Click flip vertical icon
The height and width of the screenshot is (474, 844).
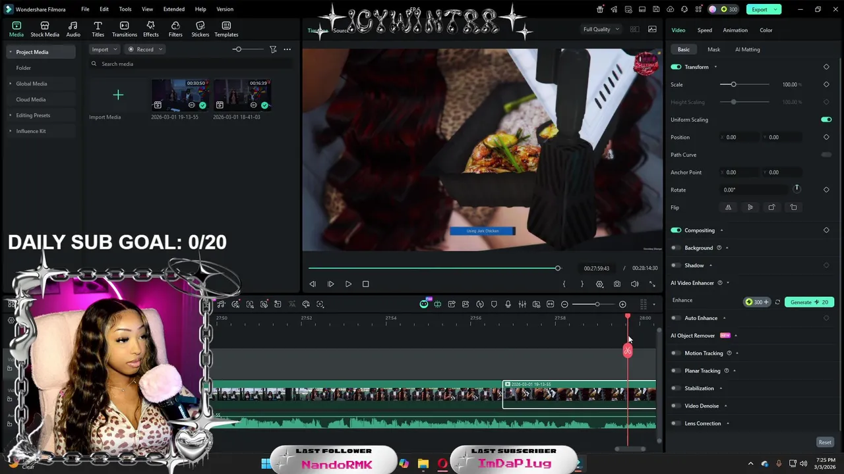(x=750, y=207)
